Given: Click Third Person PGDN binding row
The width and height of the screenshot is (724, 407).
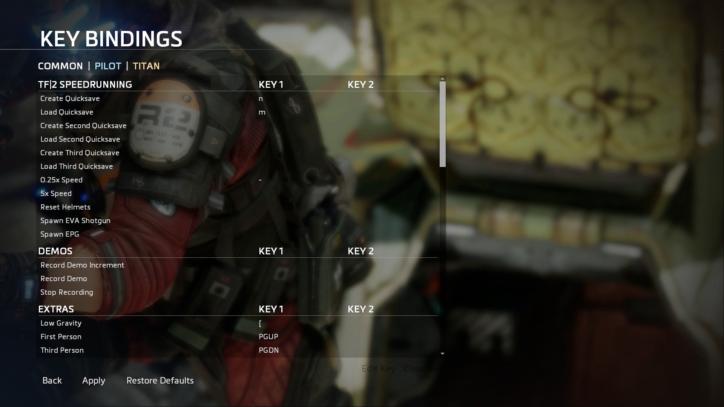Looking at the screenshot, I should tap(238, 350).
